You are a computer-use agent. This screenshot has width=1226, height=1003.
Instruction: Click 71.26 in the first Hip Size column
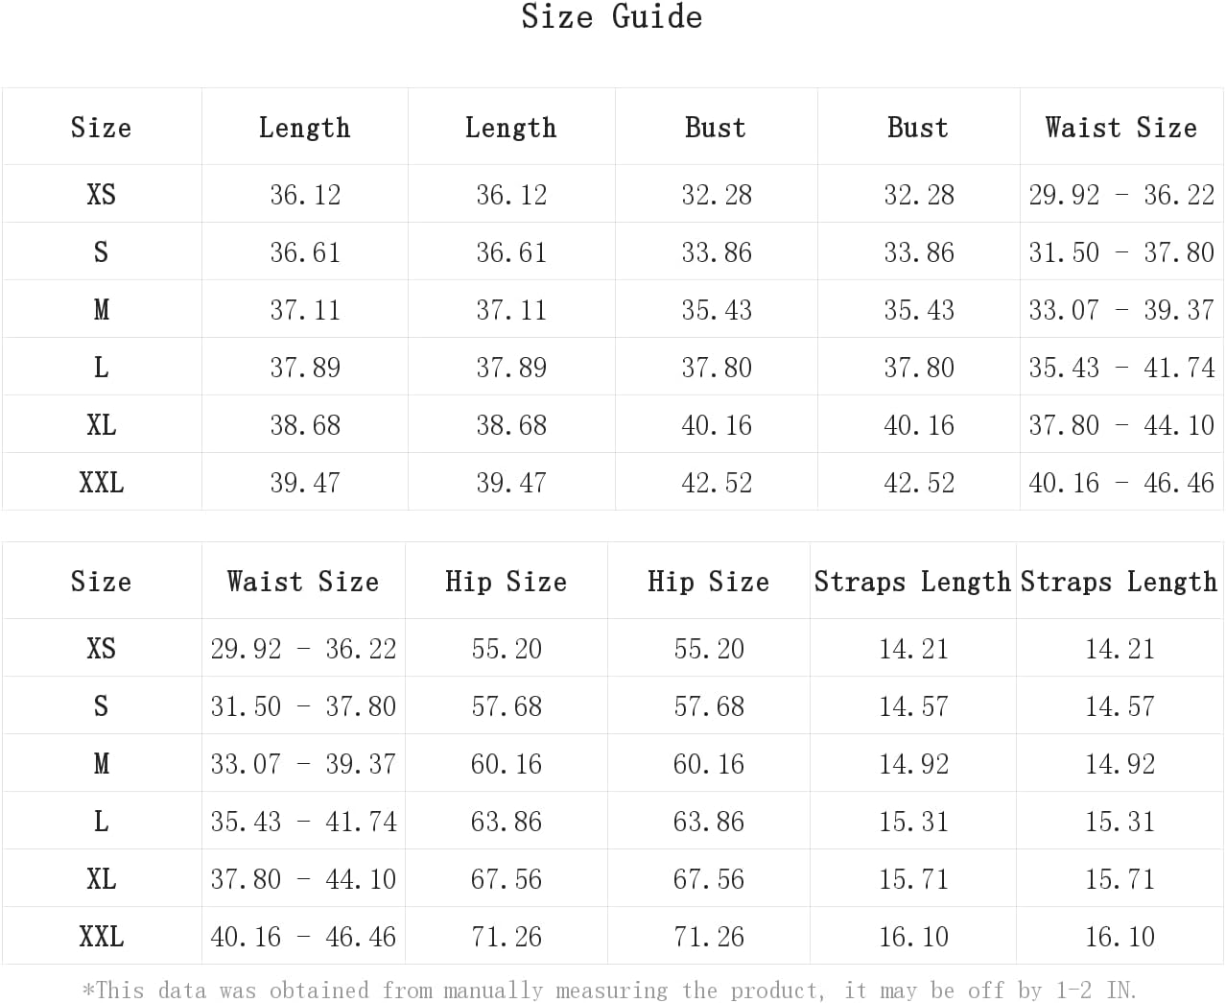coord(507,937)
